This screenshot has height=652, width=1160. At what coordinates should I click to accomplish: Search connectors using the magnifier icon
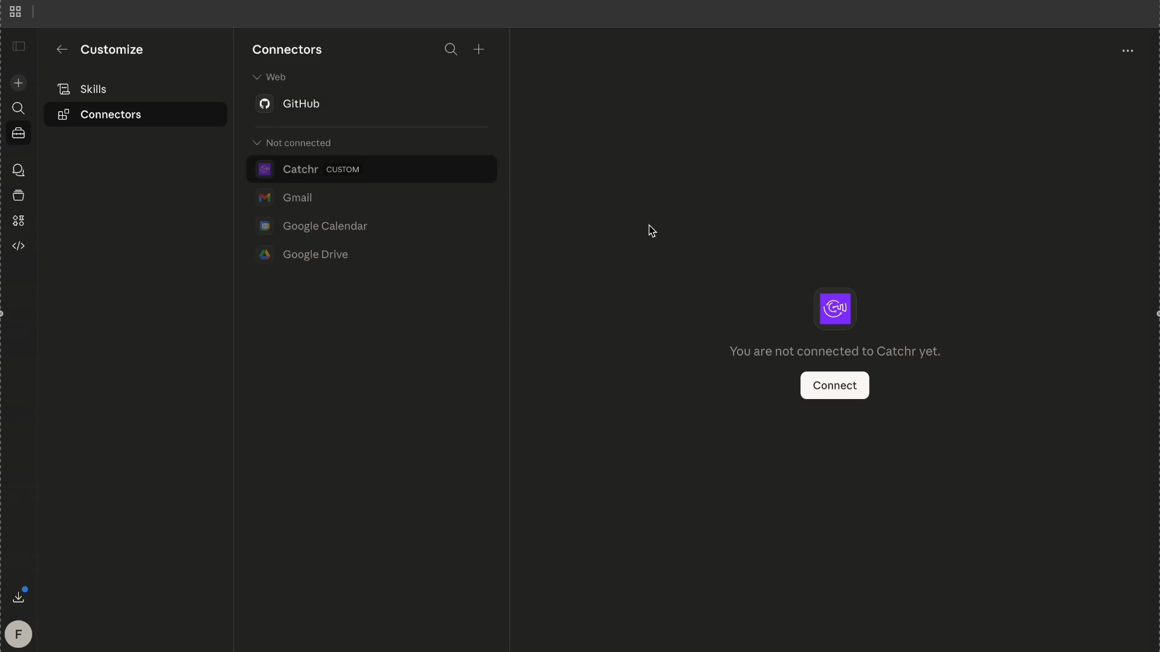click(x=451, y=50)
